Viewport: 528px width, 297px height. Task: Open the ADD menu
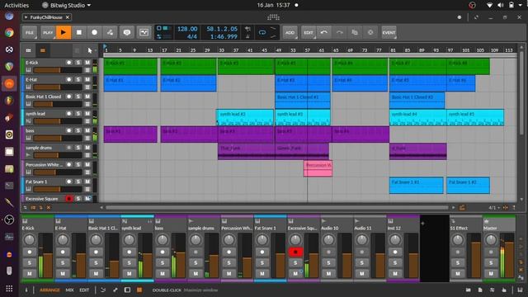tap(290, 32)
